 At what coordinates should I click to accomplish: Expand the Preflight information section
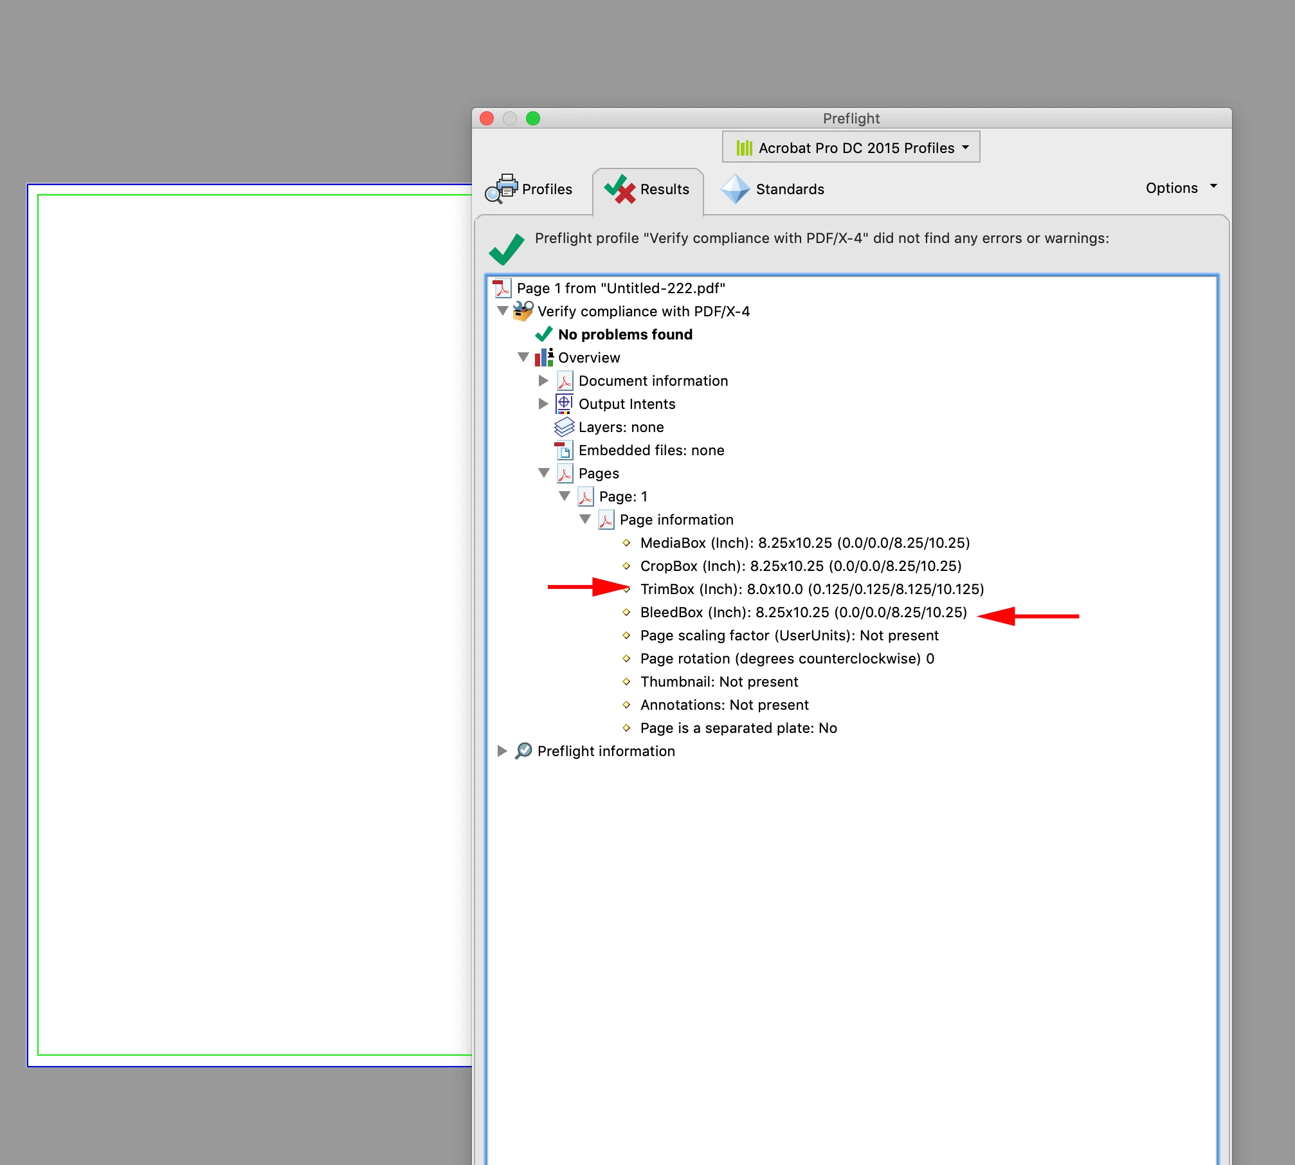coord(502,751)
